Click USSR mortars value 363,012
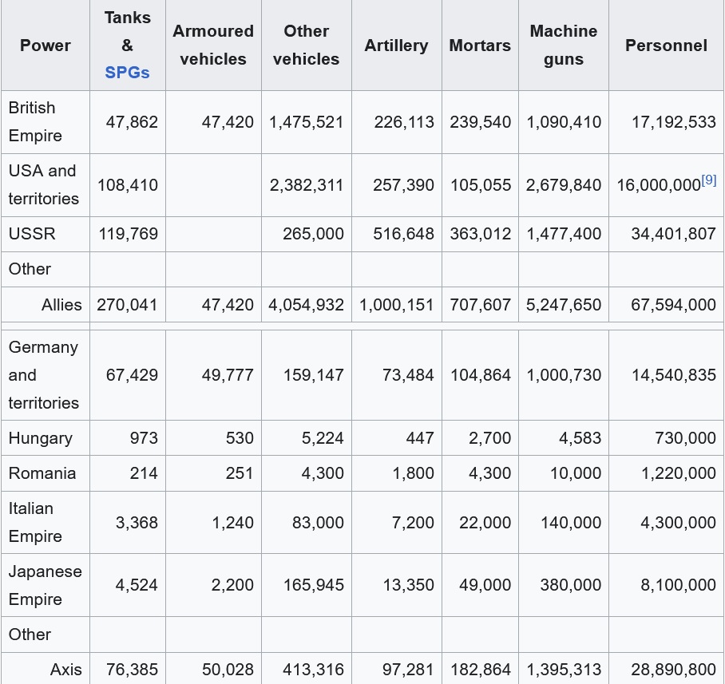The height and width of the screenshot is (684, 725). tap(481, 234)
